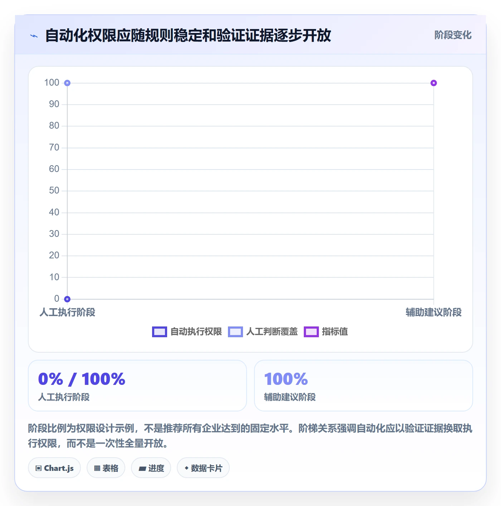The image size is (501, 506).
Task: Toggle the 人工判断覆盖 legend entry
Action: click(x=263, y=331)
